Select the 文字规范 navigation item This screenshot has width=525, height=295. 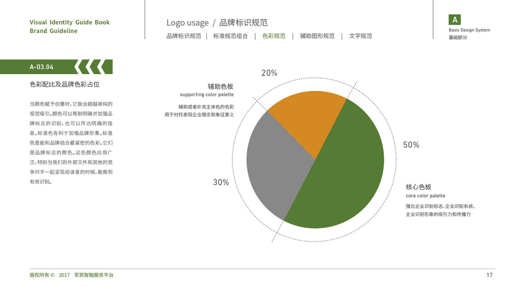click(x=361, y=36)
